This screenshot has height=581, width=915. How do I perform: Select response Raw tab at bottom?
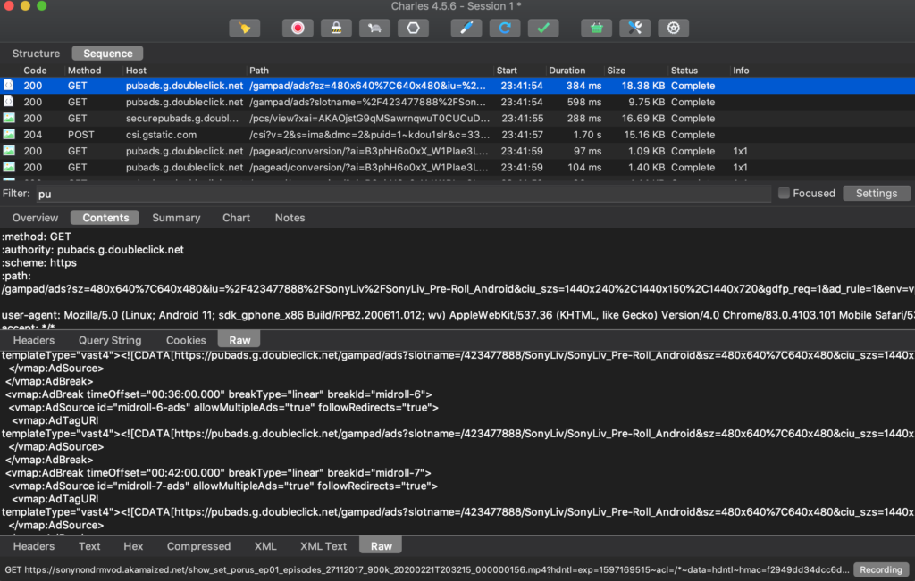[x=381, y=546]
